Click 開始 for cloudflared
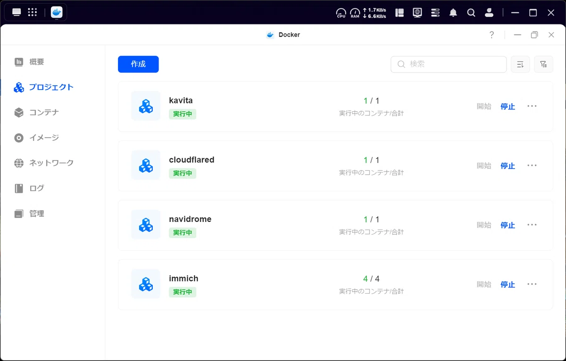The image size is (566, 361). [484, 166]
